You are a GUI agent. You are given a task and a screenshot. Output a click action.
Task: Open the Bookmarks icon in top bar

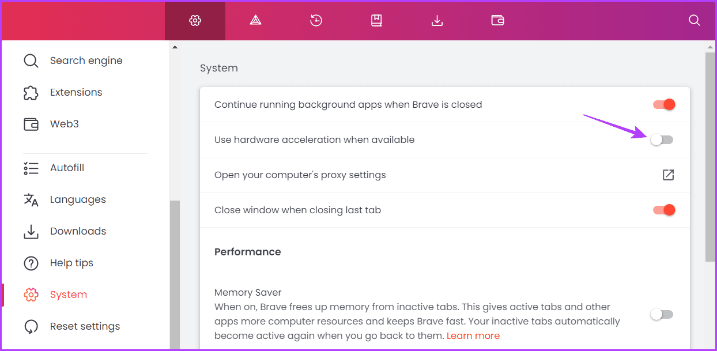click(x=376, y=21)
